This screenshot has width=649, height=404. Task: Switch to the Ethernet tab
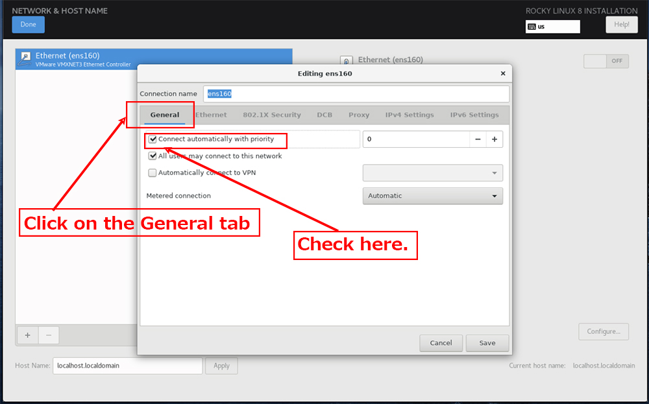[x=211, y=115]
